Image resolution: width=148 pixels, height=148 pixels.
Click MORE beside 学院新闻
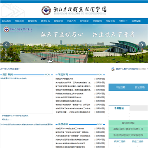pyautogui.click(x=100, y=75)
